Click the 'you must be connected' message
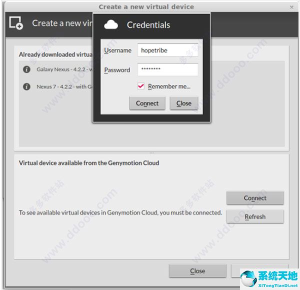Viewport: 300px width, 290px height. (120, 212)
